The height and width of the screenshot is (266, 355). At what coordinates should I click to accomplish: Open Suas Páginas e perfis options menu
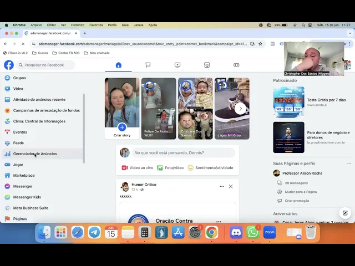pos(349,163)
